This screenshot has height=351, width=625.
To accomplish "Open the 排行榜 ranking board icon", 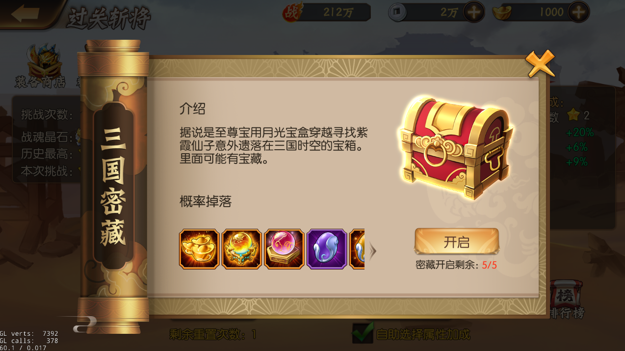I will click(x=566, y=299).
